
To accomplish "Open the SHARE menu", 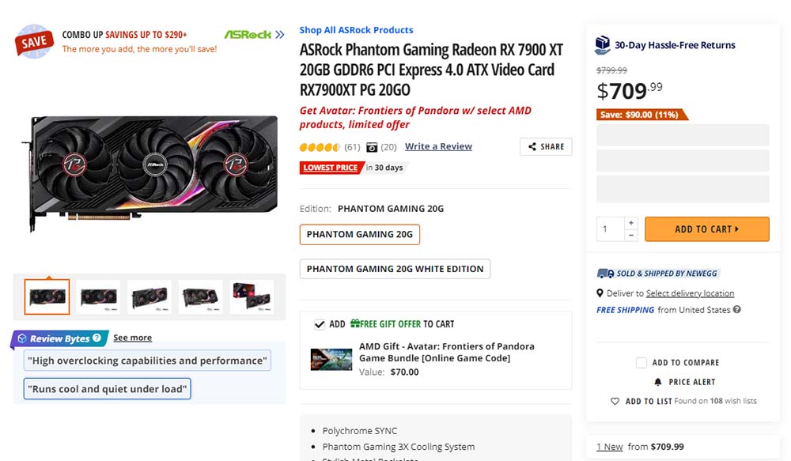I will click(545, 147).
